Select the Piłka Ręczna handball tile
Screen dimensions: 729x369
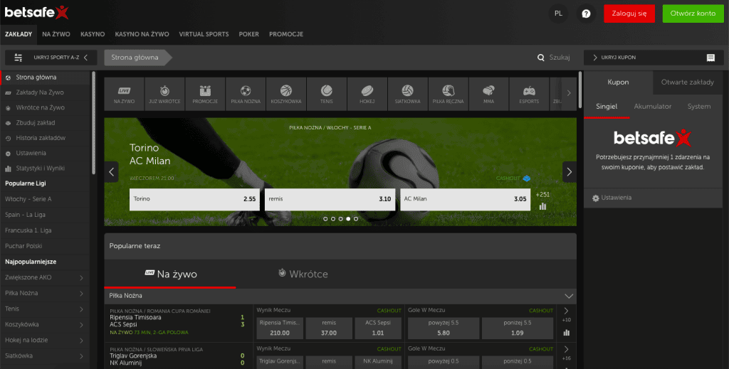pyautogui.click(x=449, y=95)
